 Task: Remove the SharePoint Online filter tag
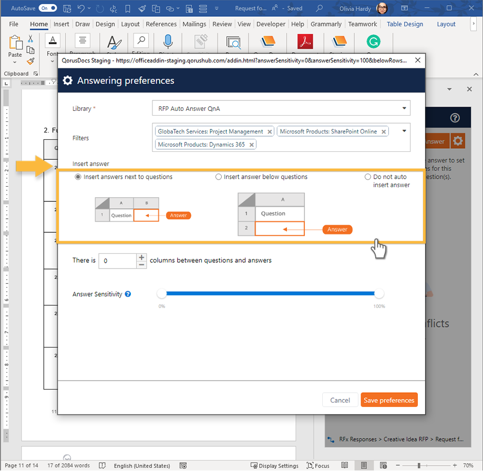click(384, 132)
